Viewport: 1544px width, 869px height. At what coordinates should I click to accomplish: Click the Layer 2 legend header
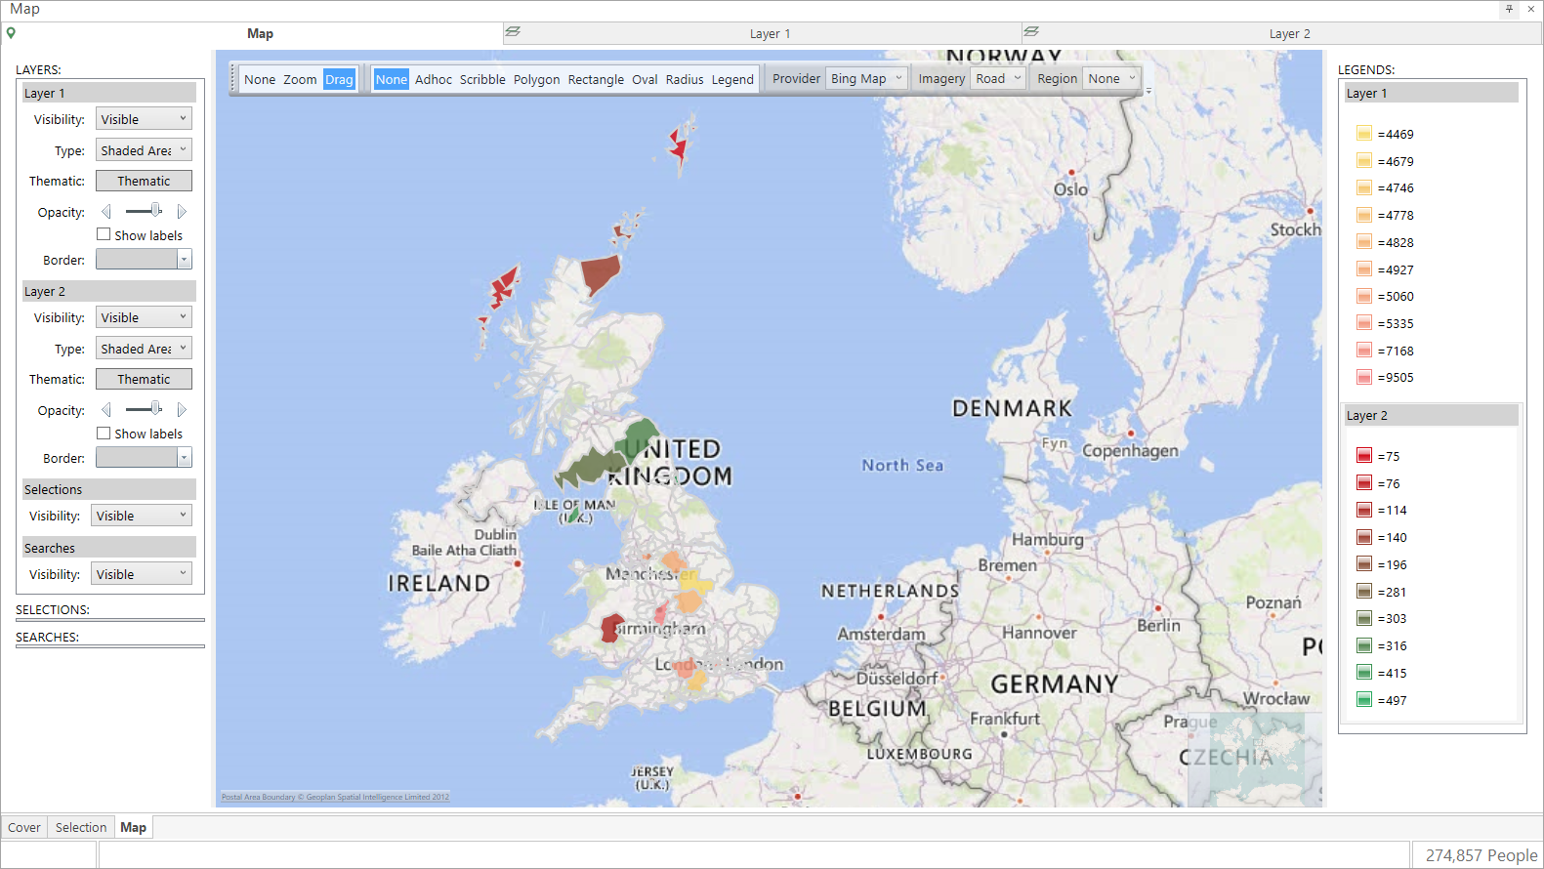coord(1431,415)
